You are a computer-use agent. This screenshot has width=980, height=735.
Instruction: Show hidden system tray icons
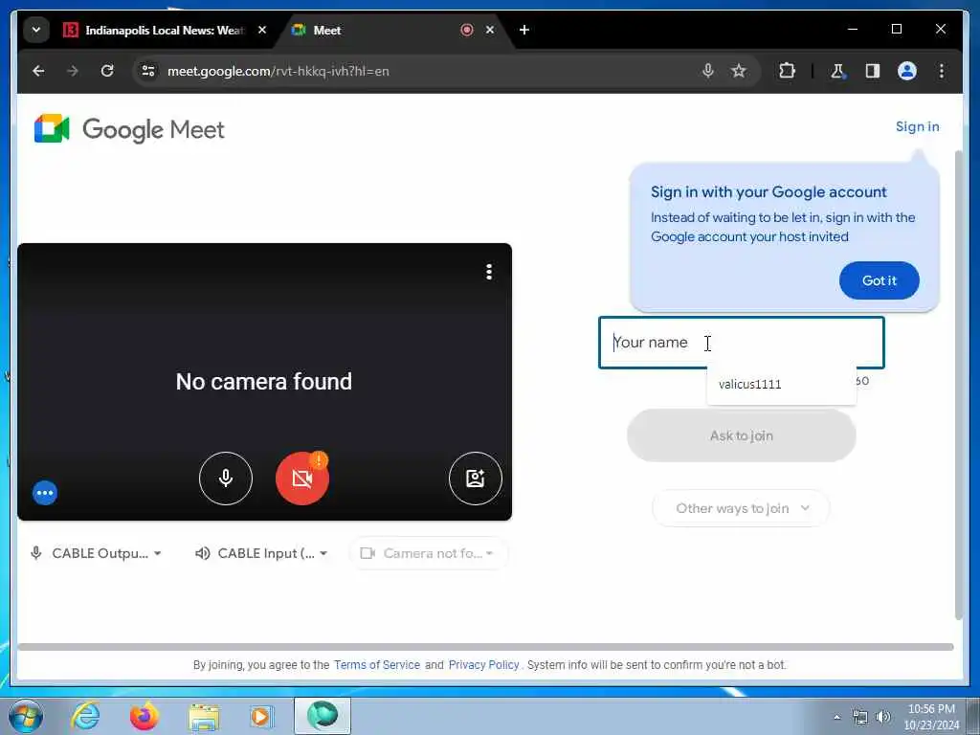[x=836, y=717]
